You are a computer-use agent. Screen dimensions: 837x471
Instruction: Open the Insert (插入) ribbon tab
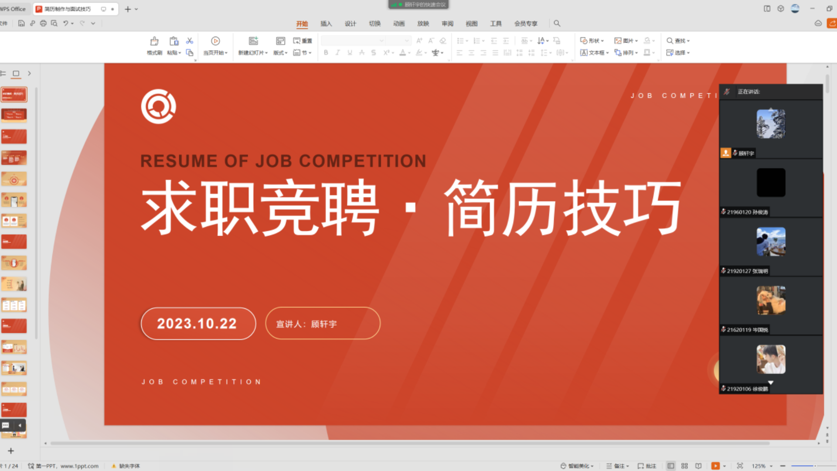[326, 24]
